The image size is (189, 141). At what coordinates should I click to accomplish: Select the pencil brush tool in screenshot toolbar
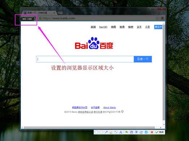click(x=111, y=132)
